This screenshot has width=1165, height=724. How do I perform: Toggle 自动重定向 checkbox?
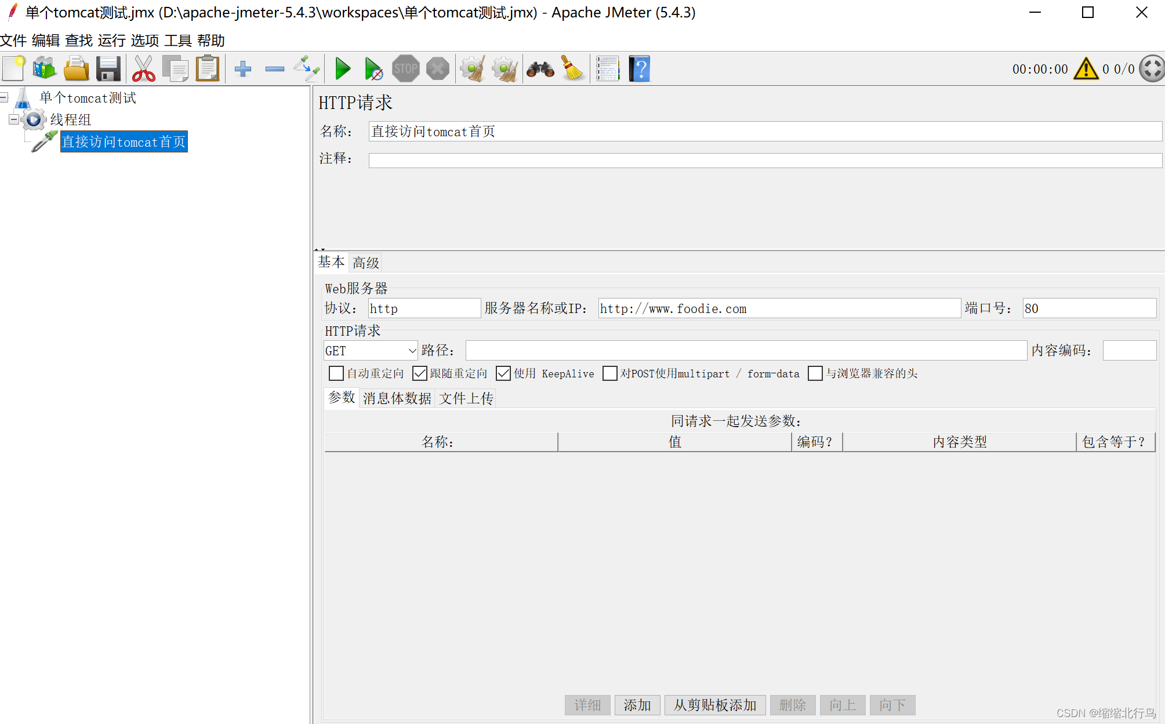point(336,373)
